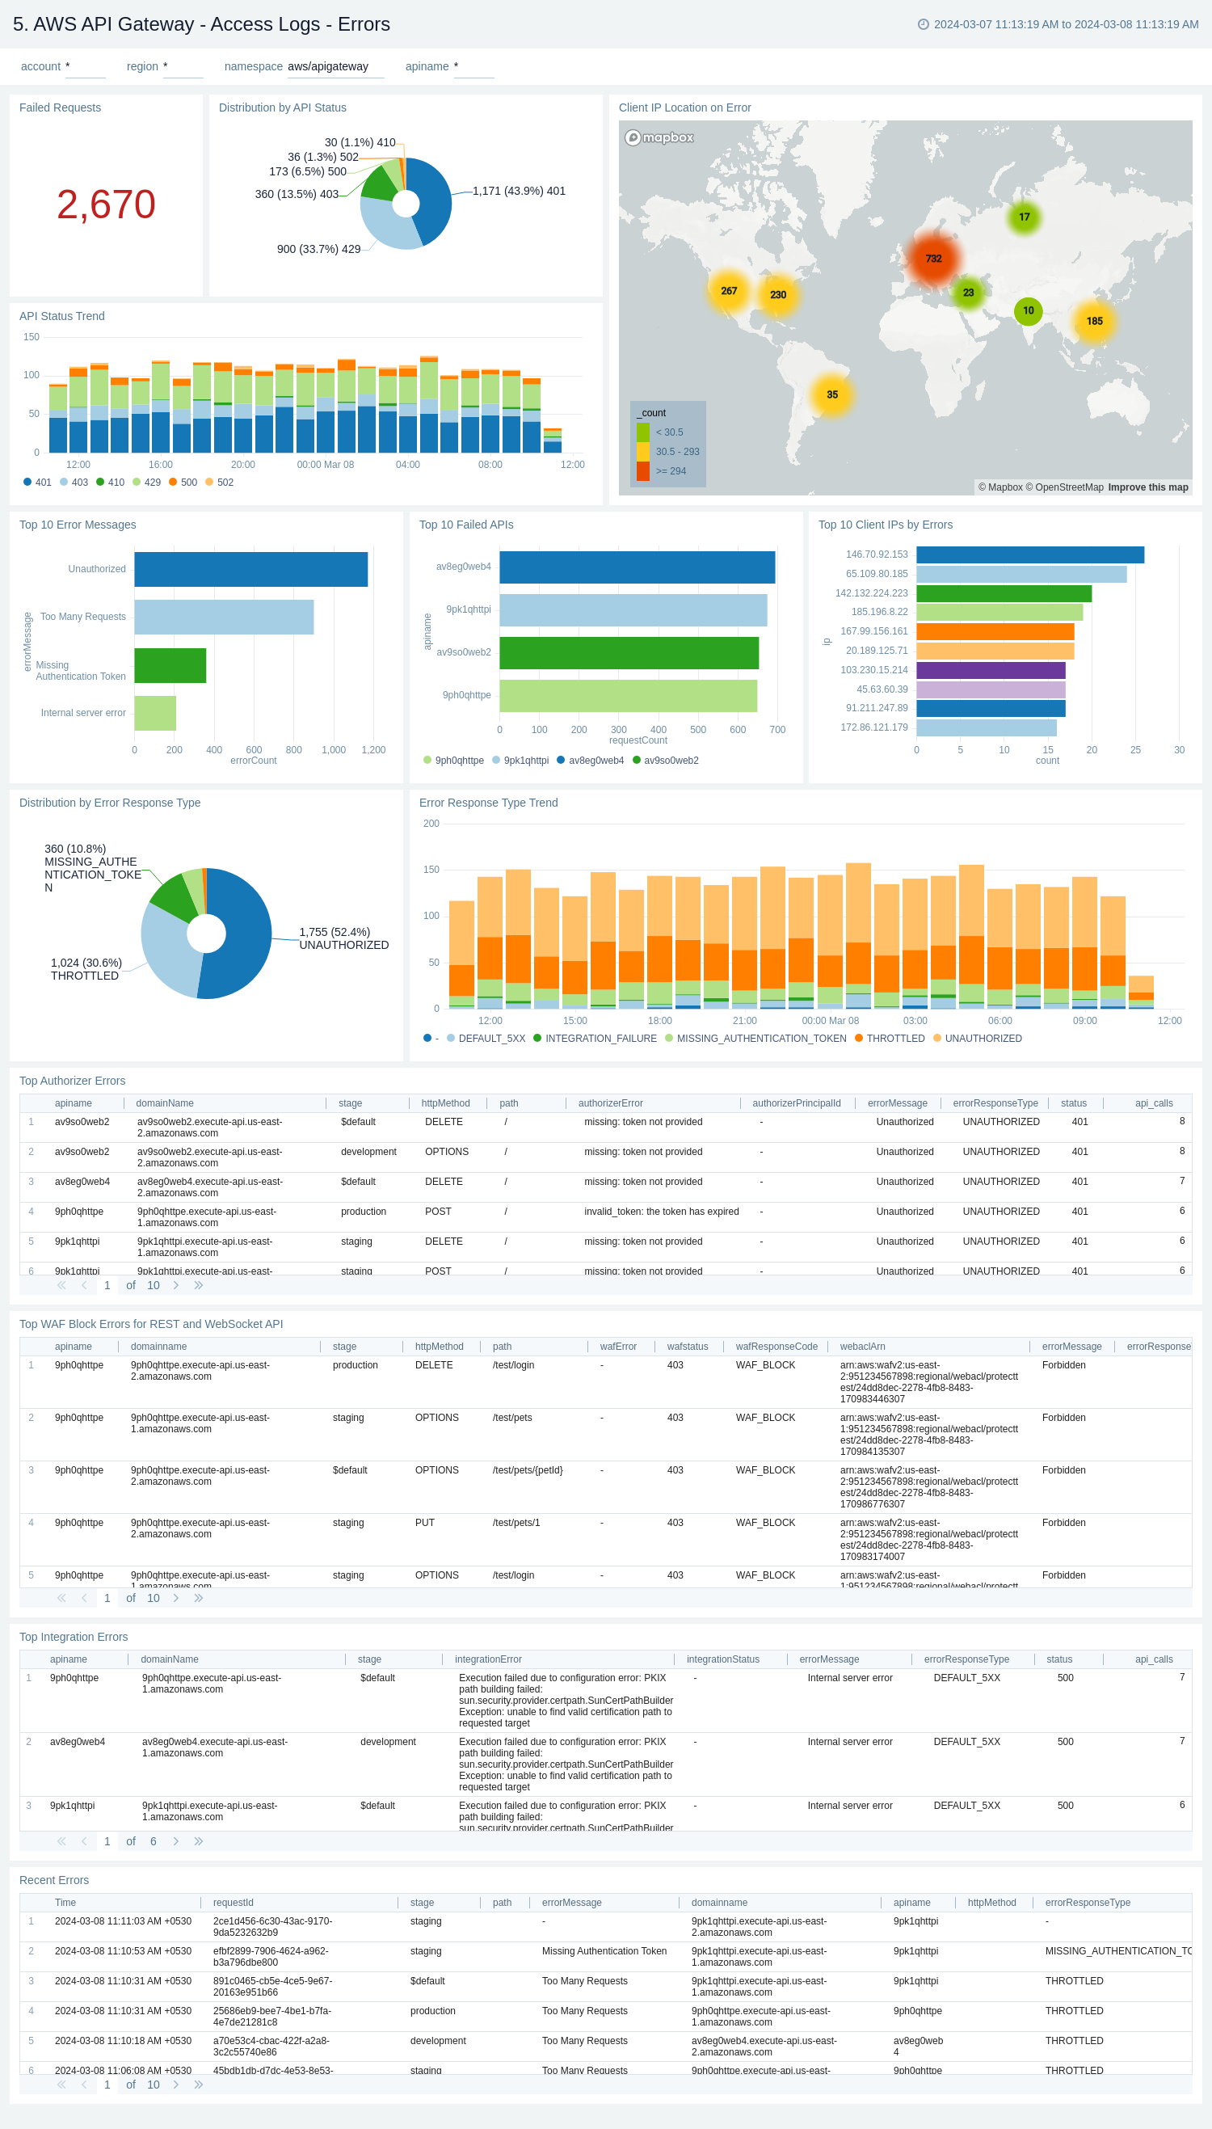Toggle the 401 series in API Status Trend legend
The width and height of the screenshot is (1212, 2129).
[37, 482]
